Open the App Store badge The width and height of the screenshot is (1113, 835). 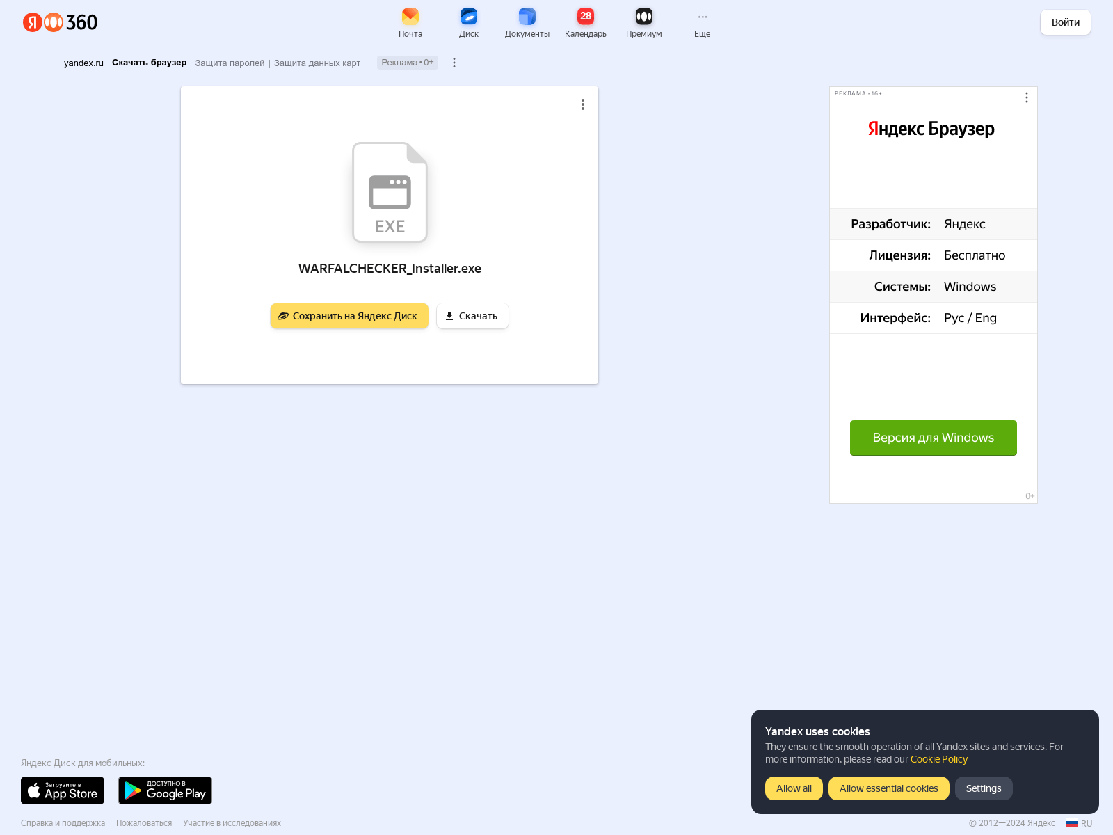[x=63, y=790]
